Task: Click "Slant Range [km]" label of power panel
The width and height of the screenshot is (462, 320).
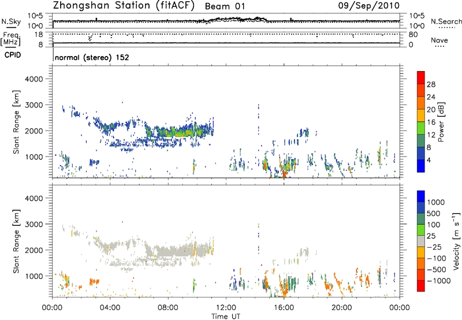Action: (16, 122)
